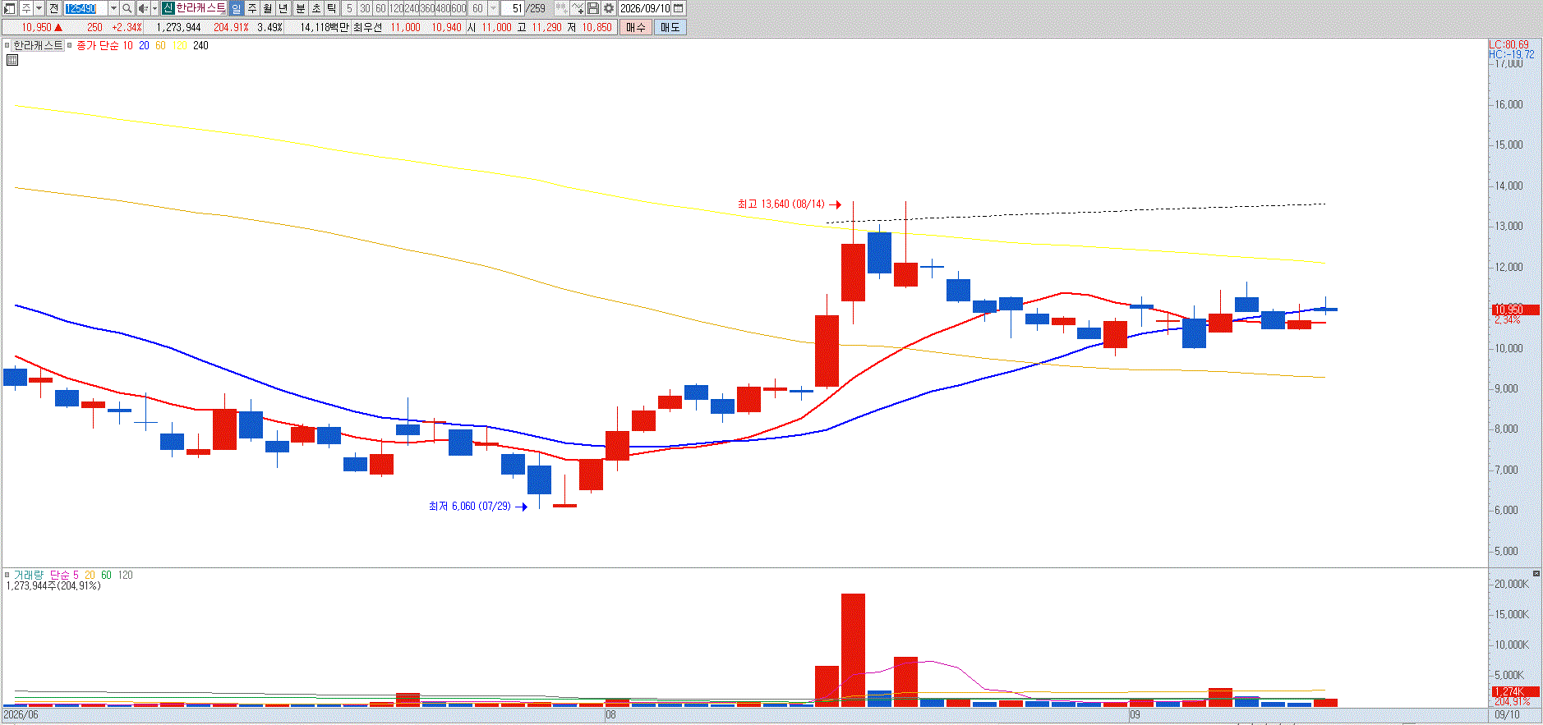Open the 60 custom interval dropdown arrow
The height and width of the screenshot is (725, 1543).
[x=494, y=8]
